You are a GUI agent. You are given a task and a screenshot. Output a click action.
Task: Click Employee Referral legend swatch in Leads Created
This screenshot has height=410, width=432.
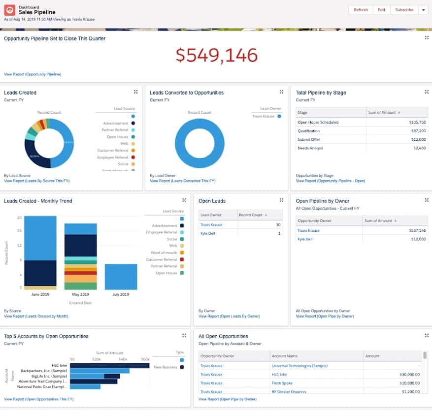click(133, 157)
